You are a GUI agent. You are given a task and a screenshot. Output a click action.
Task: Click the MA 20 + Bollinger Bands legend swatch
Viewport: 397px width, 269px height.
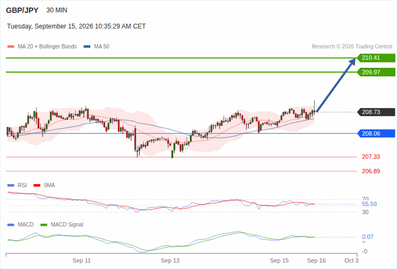pos(11,47)
